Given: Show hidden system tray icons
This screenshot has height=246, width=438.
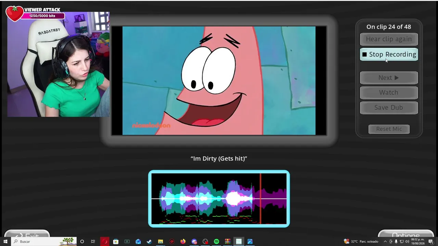Looking at the screenshot, I should point(385,242).
